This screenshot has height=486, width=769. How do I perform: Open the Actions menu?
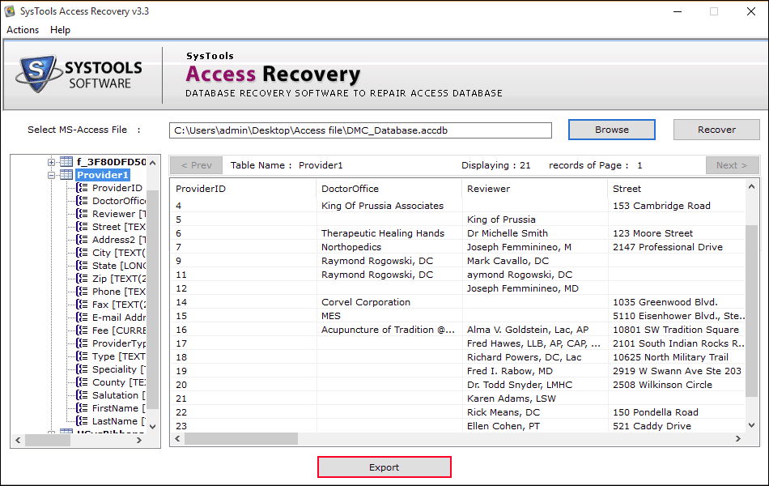(x=23, y=30)
